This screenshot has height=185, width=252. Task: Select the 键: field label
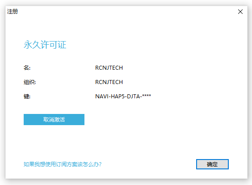(27, 97)
